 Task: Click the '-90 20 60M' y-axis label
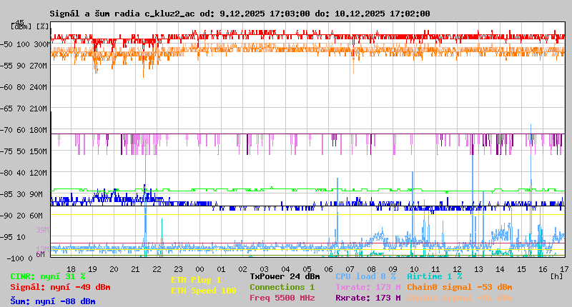(x=21, y=216)
